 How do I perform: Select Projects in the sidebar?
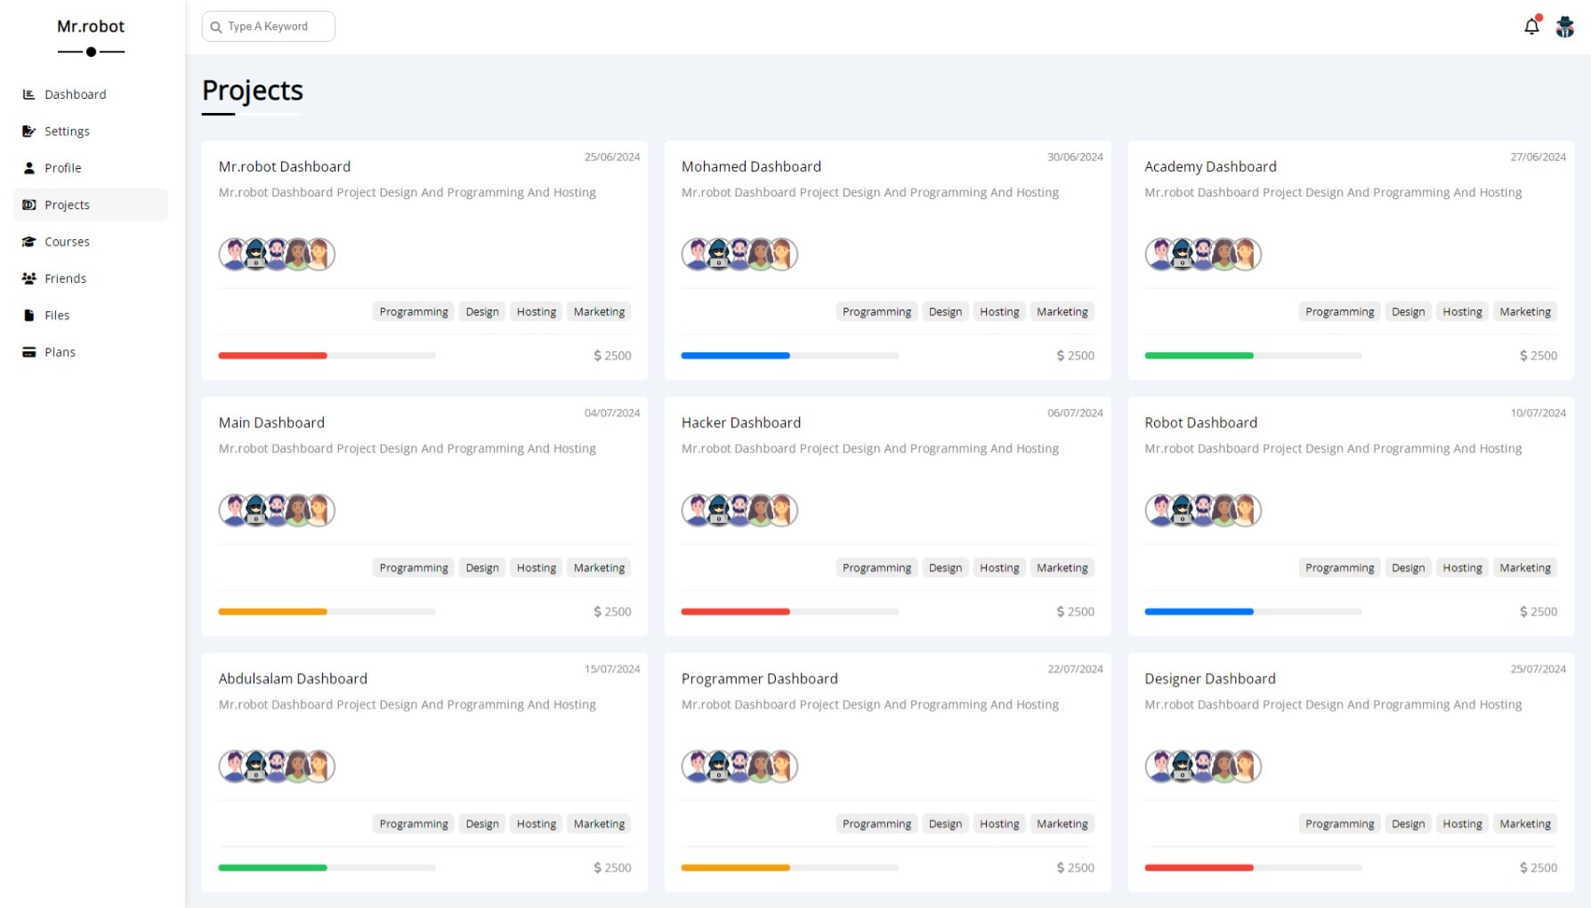(67, 205)
